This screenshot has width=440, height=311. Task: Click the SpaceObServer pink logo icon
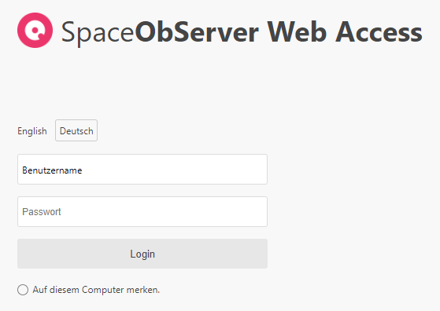pos(35,30)
